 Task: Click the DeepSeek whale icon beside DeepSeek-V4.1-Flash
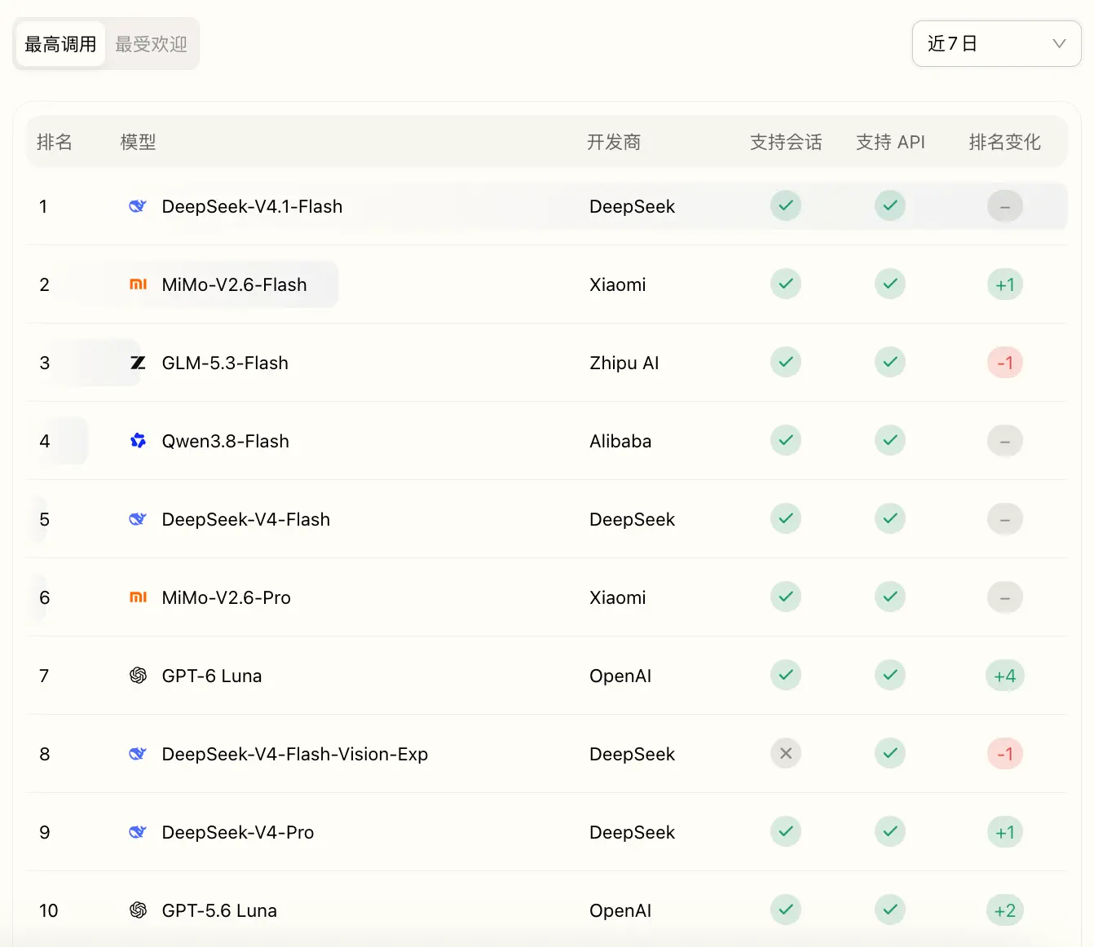[x=138, y=206]
